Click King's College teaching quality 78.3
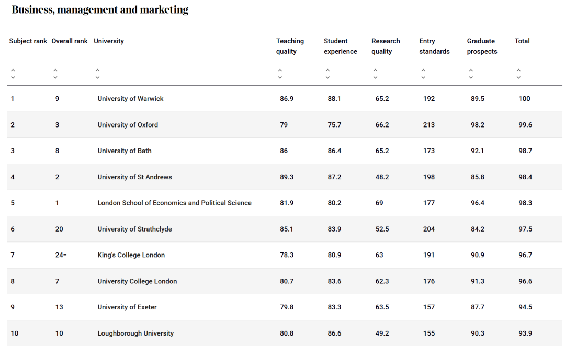Image resolution: width=565 pixels, height=346 pixels. [287, 255]
